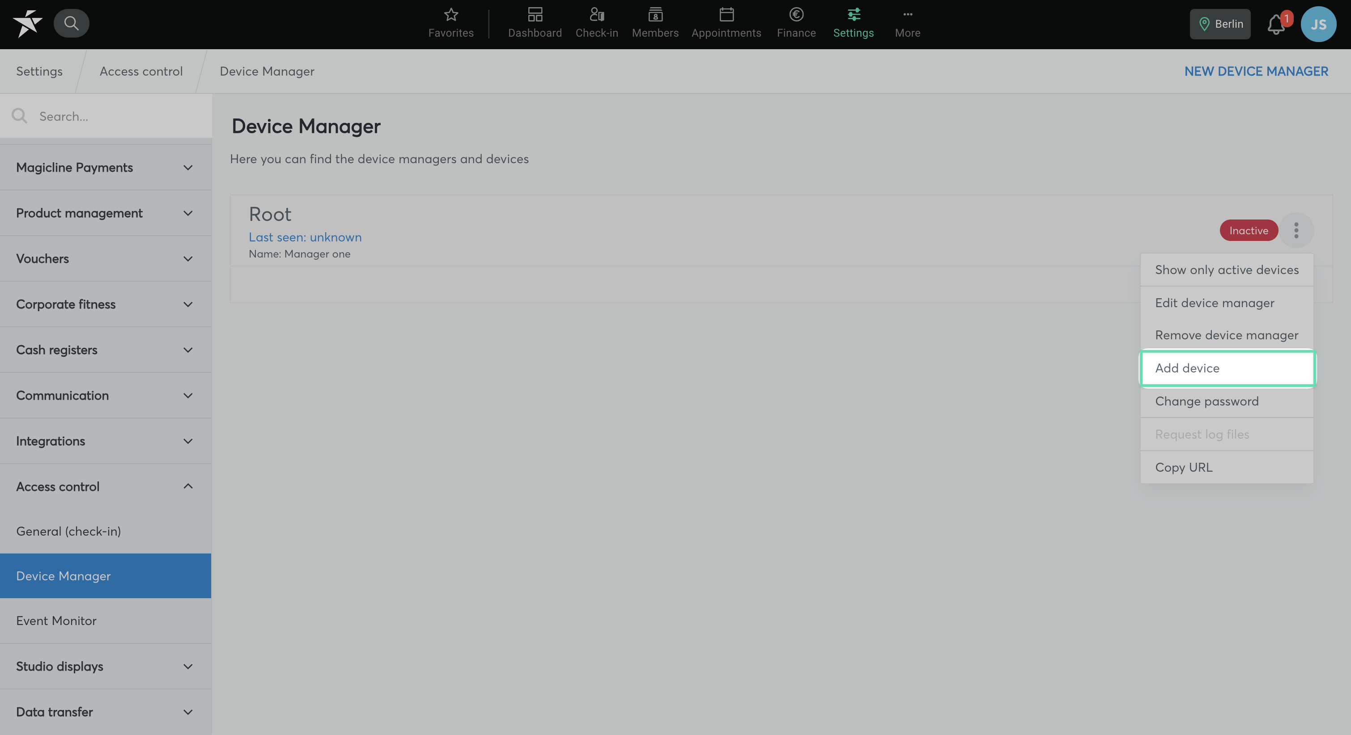
Task: Expand Data transfer section
Action: click(106, 712)
